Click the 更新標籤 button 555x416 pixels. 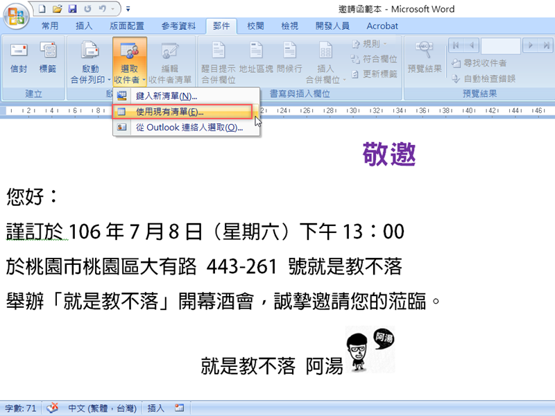pyautogui.click(x=374, y=74)
